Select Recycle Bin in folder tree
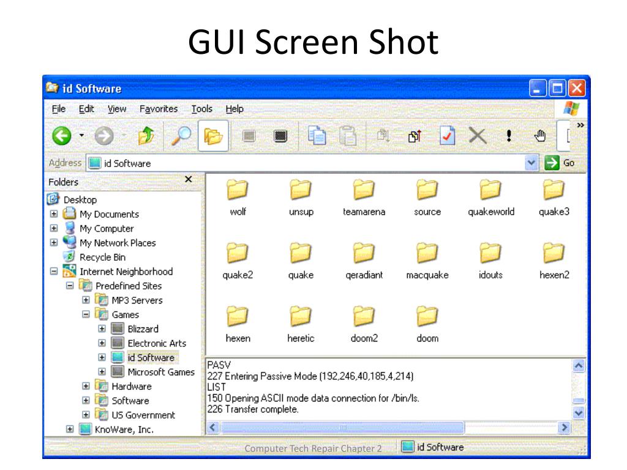 [102, 257]
